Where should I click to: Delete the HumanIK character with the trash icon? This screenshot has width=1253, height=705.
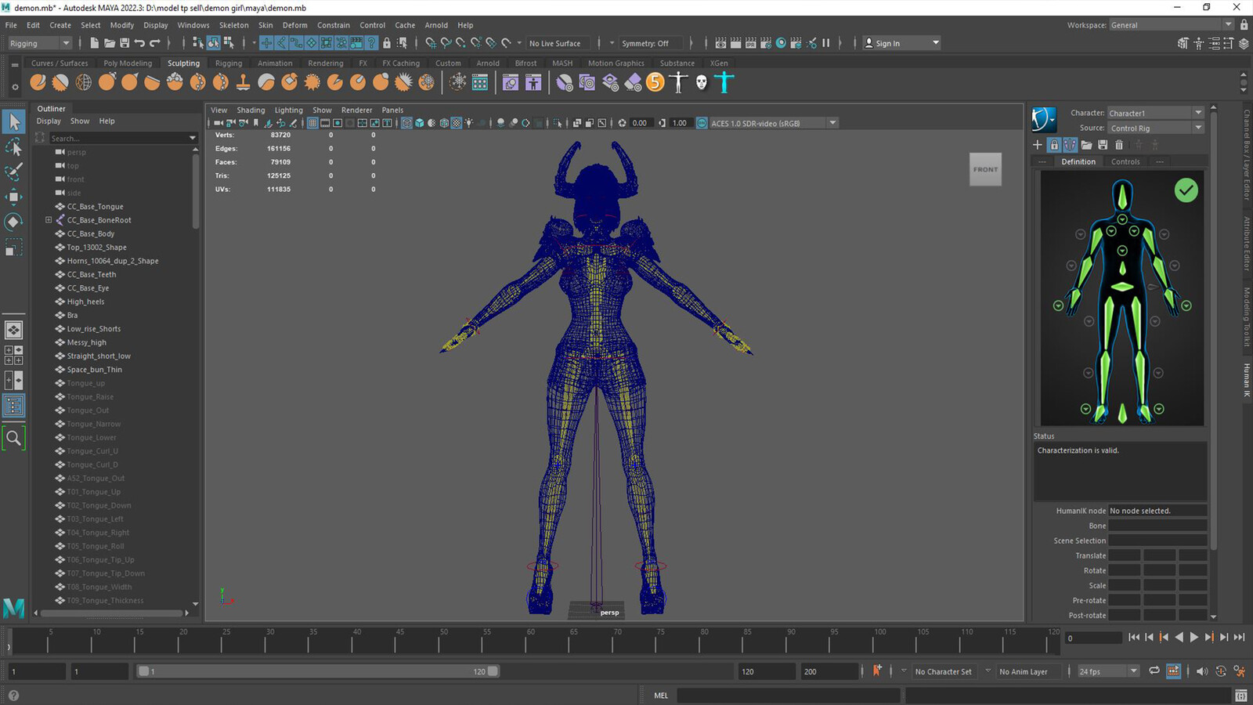1119,145
